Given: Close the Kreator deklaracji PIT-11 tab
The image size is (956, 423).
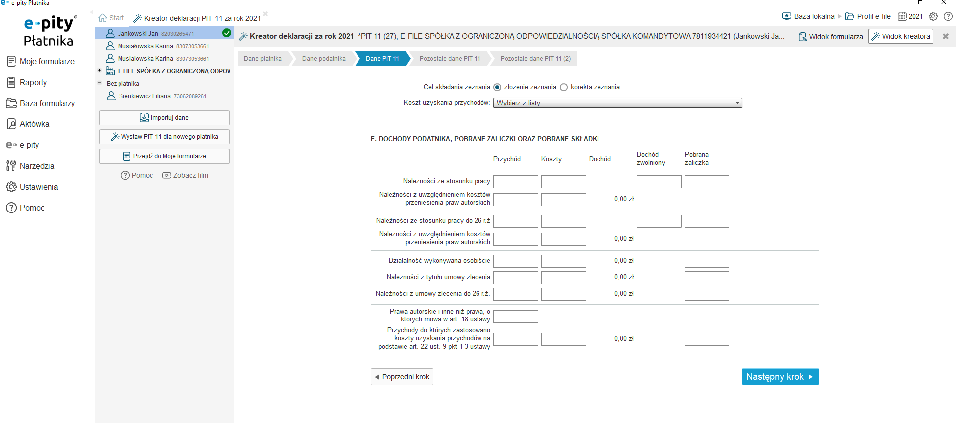Looking at the screenshot, I should (x=265, y=14).
